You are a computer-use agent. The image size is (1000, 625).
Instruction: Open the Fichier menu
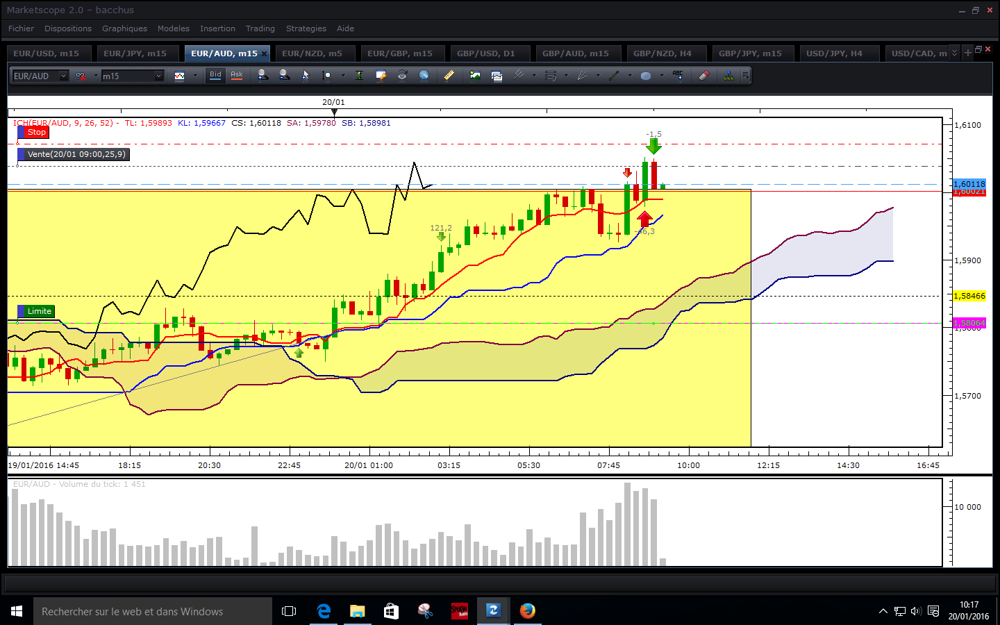point(21,28)
